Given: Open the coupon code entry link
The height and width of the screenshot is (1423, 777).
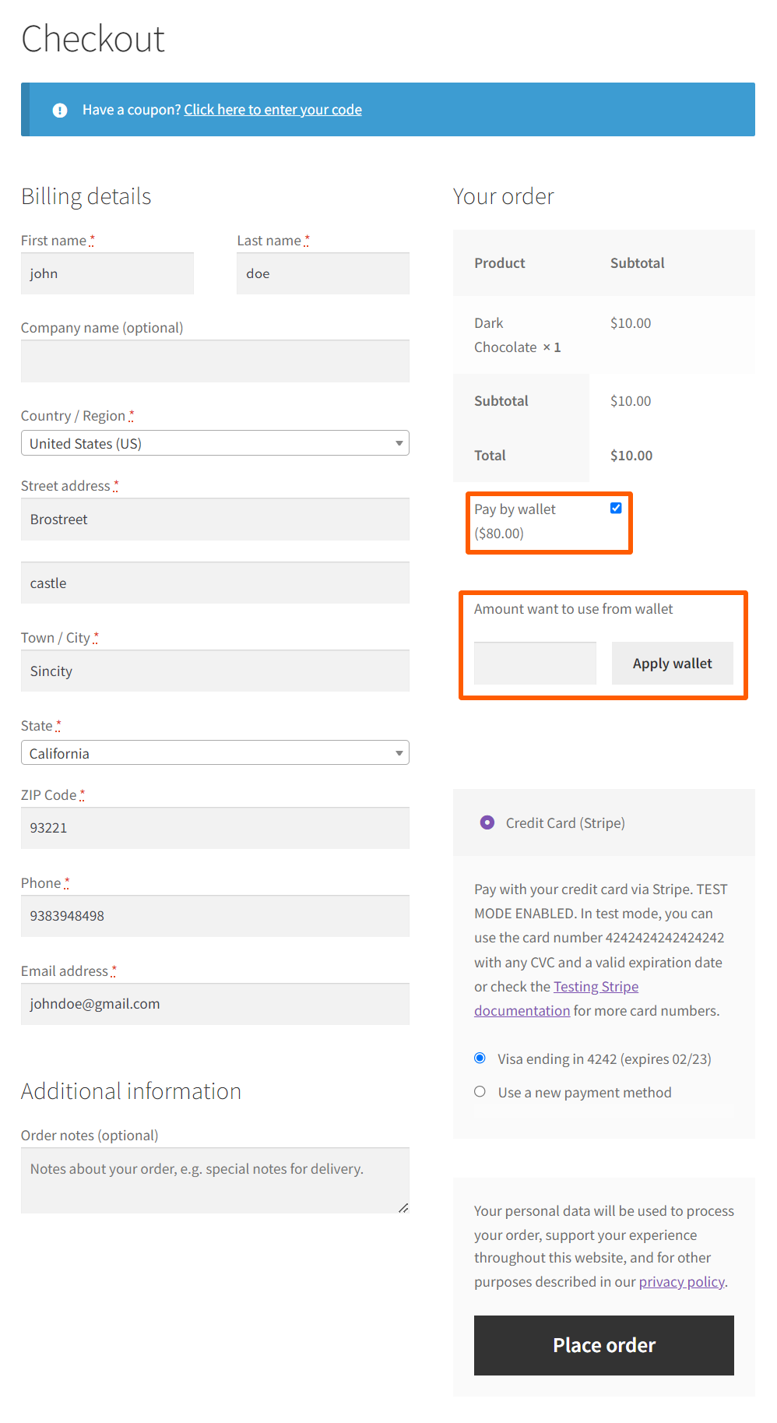Looking at the screenshot, I should tap(272, 110).
